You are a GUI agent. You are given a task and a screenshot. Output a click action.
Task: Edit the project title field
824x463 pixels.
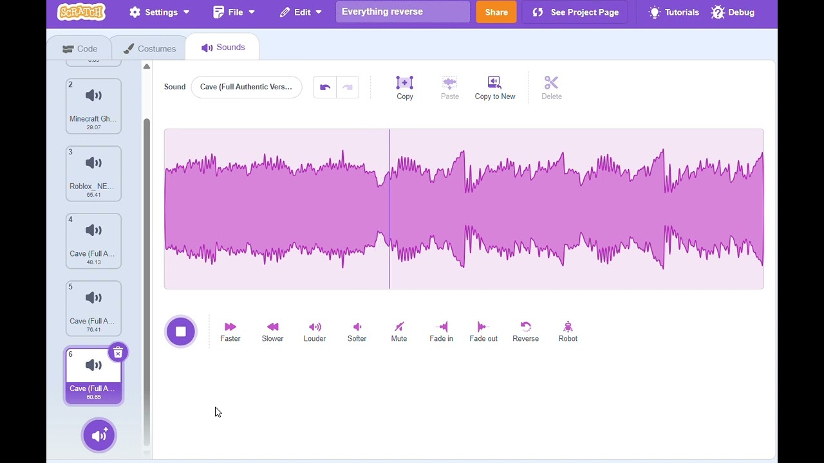click(x=403, y=12)
